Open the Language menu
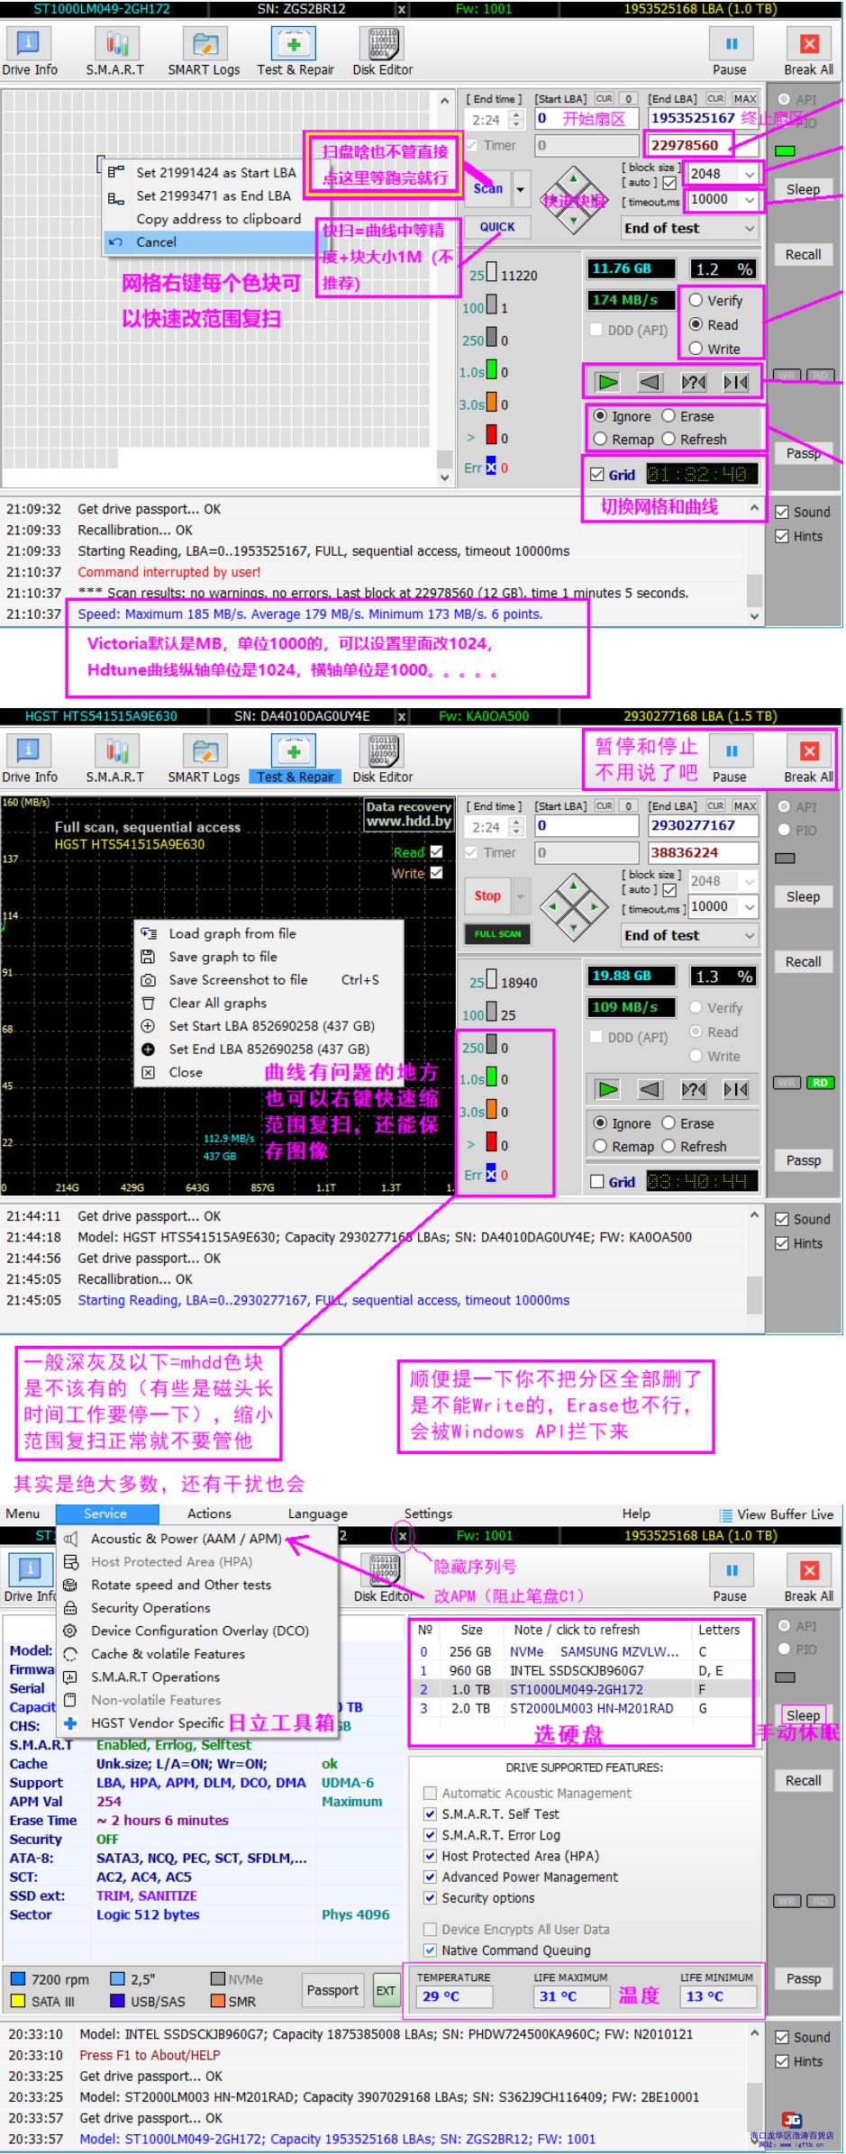The image size is (846, 2154). (x=317, y=1514)
